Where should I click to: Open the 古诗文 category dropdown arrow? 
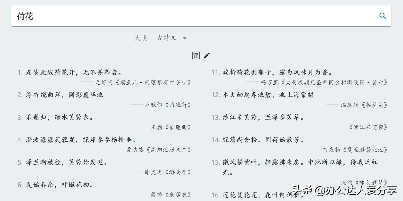tap(185, 38)
